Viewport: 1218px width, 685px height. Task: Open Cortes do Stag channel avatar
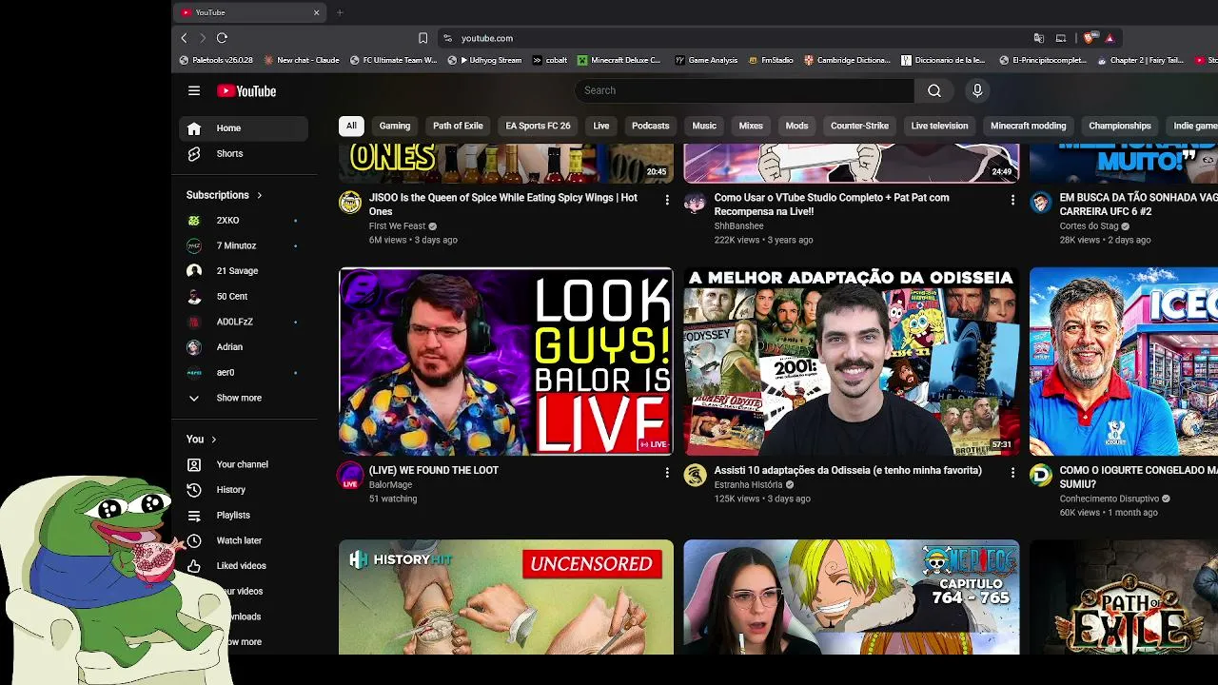click(1041, 202)
